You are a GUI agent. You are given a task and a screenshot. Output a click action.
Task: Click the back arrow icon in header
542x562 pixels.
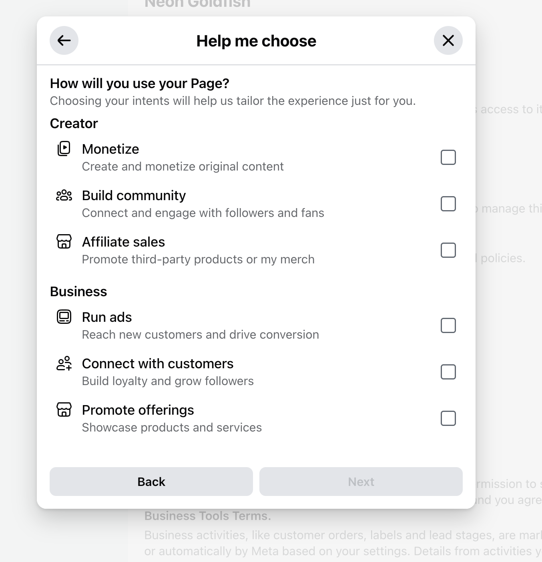[64, 40]
